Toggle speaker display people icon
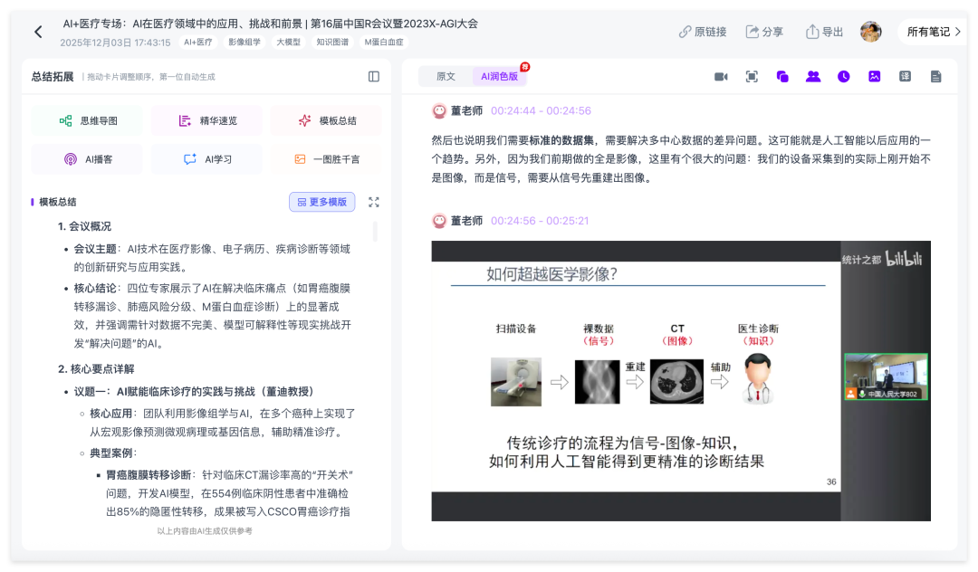This screenshot has width=978, height=572. point(812,77)
